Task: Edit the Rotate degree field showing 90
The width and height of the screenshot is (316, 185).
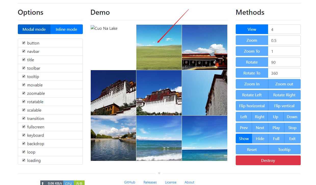Action: (x=284, y=62)
